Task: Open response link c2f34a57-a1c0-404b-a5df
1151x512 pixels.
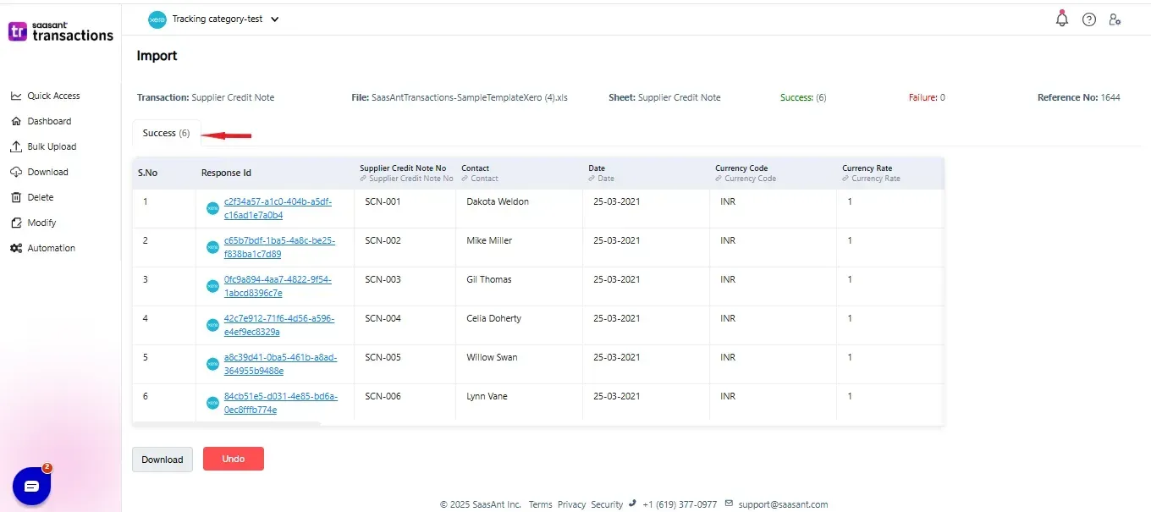Action: pyautogui.click(x=278, y=208)
